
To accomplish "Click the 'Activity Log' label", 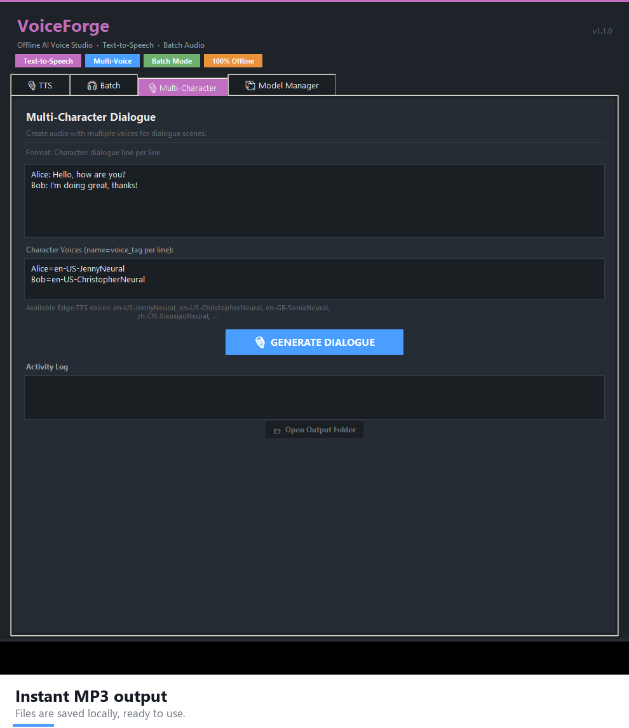I will 47,367.
